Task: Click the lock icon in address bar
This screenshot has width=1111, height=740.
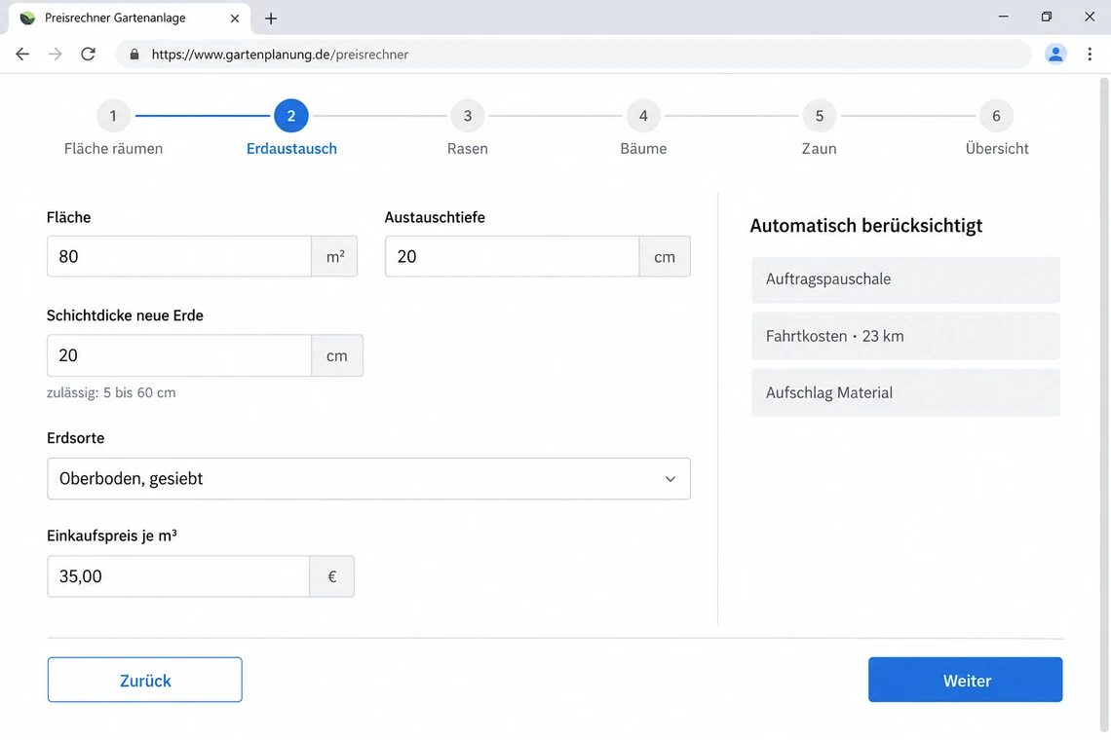Action: click(134, 55)
